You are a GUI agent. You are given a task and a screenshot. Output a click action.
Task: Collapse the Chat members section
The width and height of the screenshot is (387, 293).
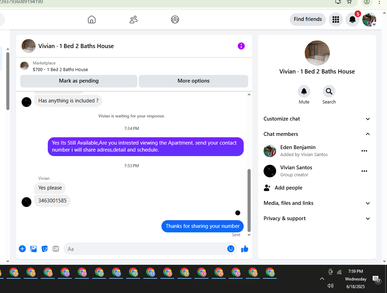pos(317,134)
